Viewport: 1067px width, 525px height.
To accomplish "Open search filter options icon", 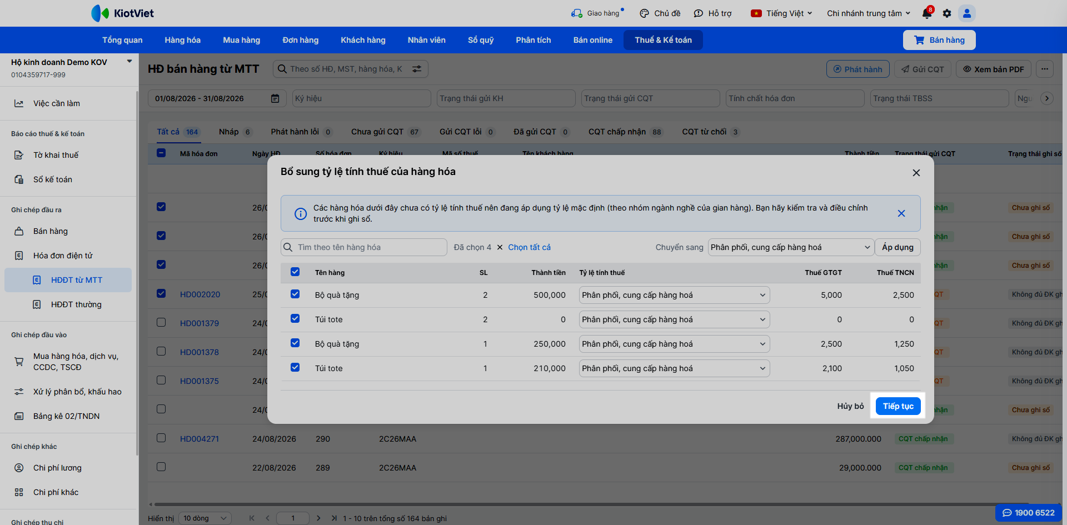I will point(417,69).
